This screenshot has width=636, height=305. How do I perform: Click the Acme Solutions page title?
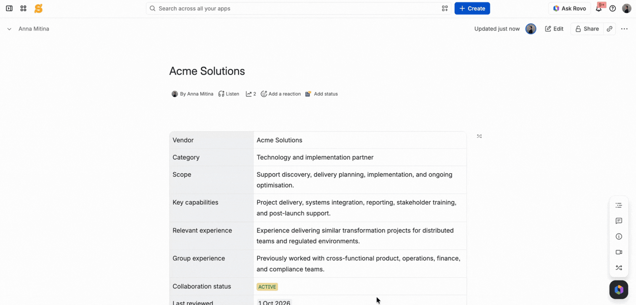207,71
